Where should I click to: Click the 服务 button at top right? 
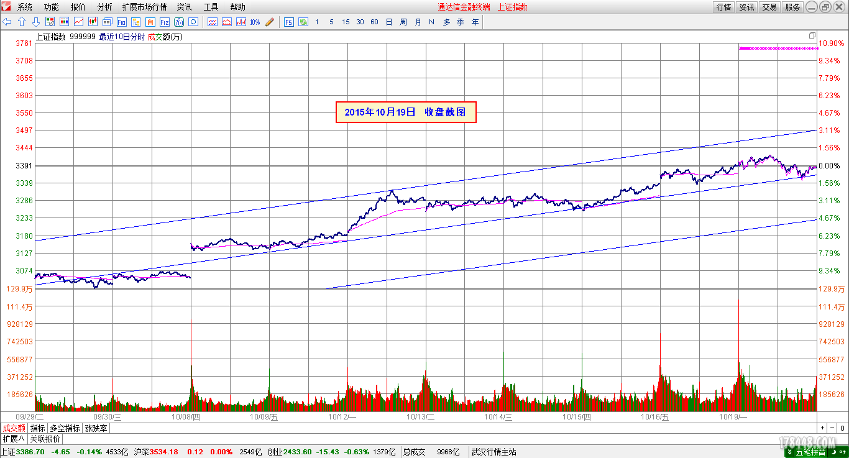pyautogui.click(x=792, y=7)
